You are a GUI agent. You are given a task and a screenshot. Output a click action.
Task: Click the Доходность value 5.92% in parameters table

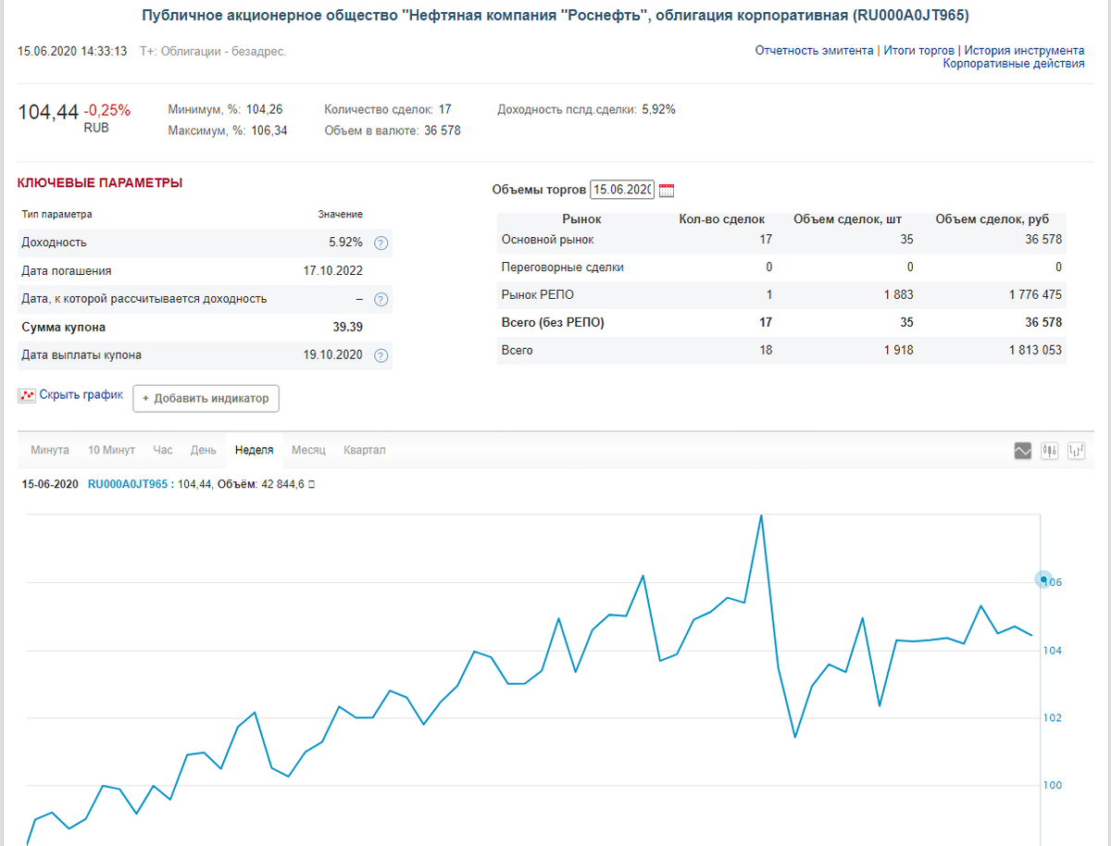tap(346, 243)
